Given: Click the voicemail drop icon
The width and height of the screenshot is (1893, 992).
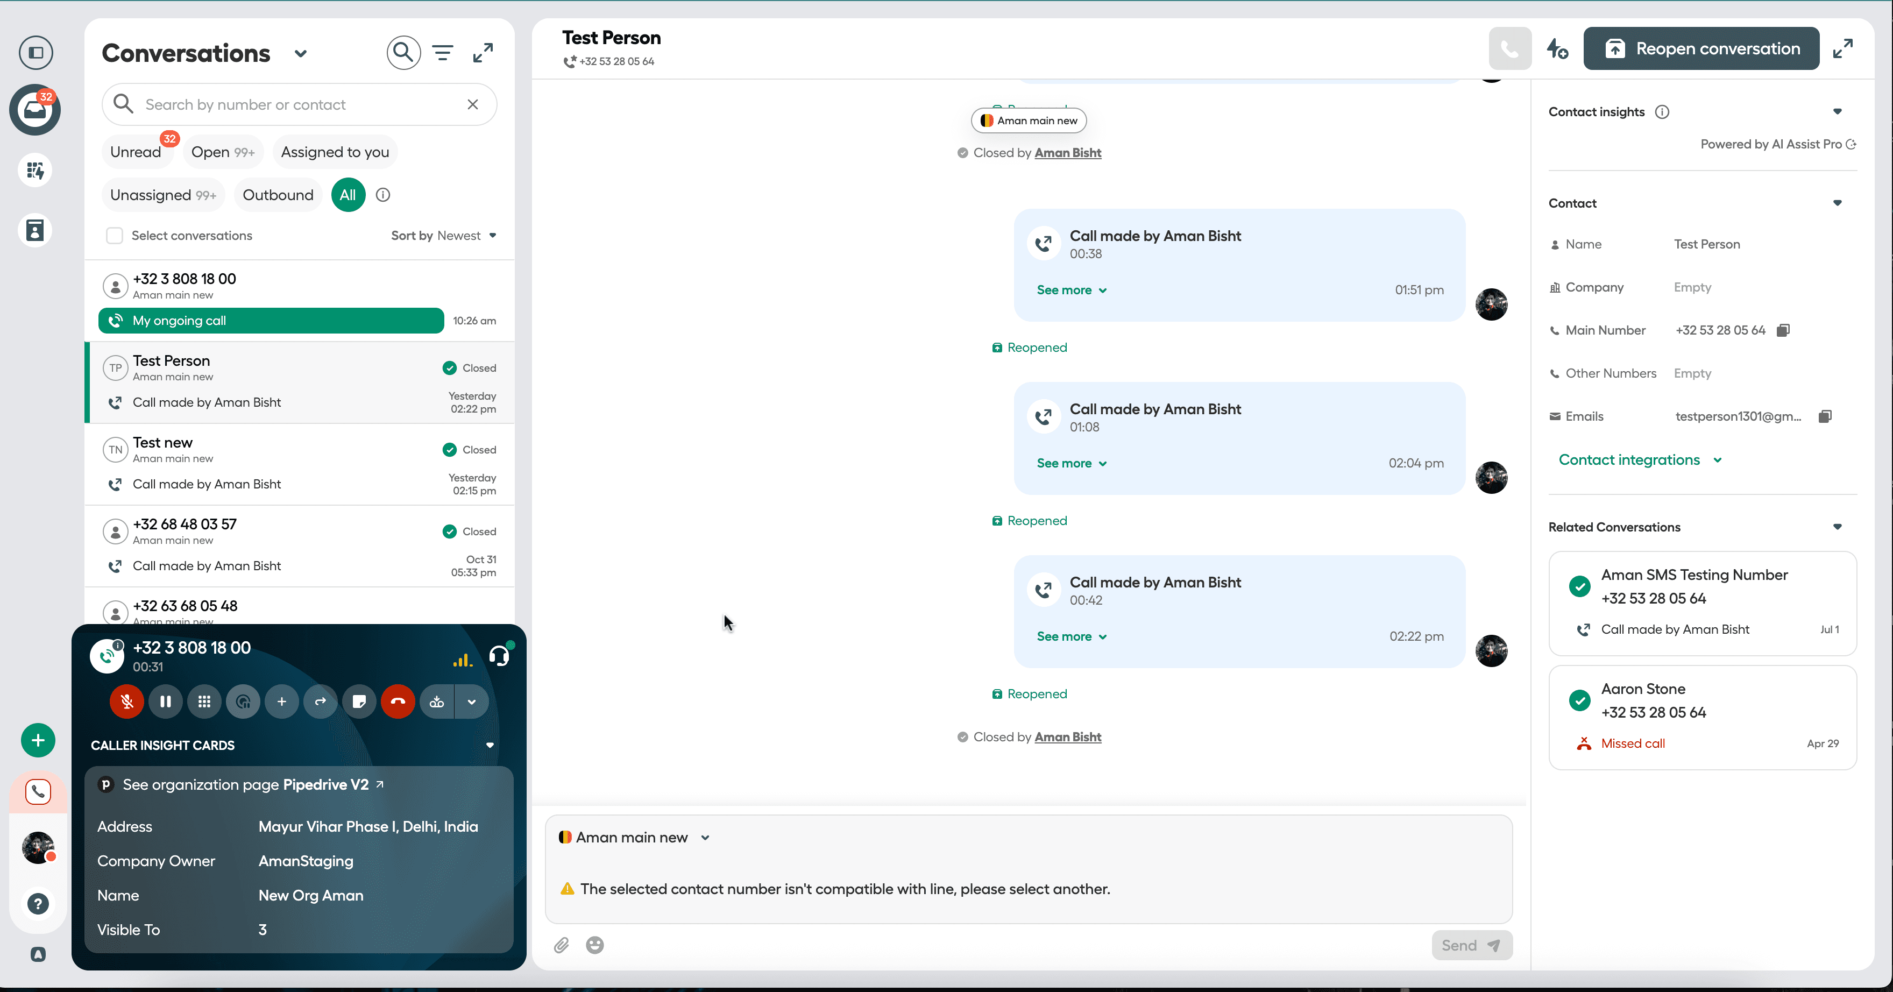Looking at the screenshot, I should click(x=436, y=702).
